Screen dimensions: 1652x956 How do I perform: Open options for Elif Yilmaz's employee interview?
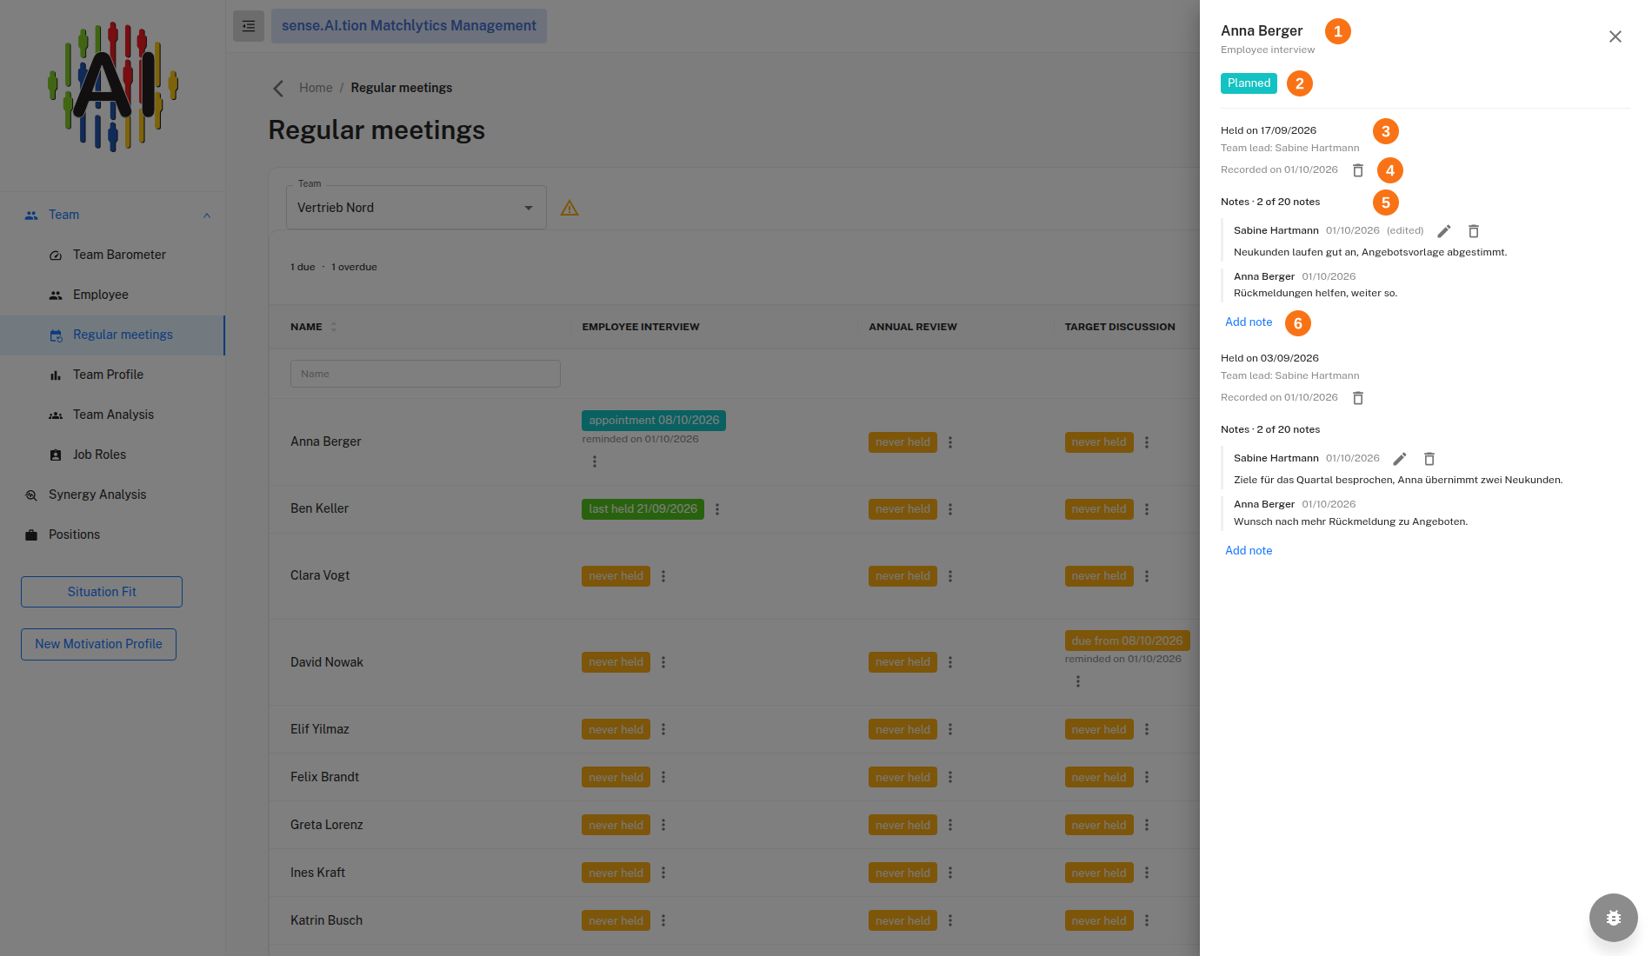tap(663, 730)
